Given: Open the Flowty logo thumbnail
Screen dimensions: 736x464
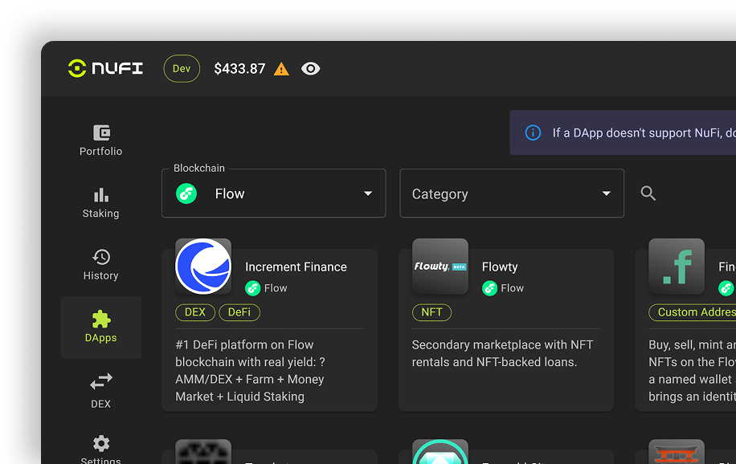Looking at the screenshot, I should tap(440, 267).
